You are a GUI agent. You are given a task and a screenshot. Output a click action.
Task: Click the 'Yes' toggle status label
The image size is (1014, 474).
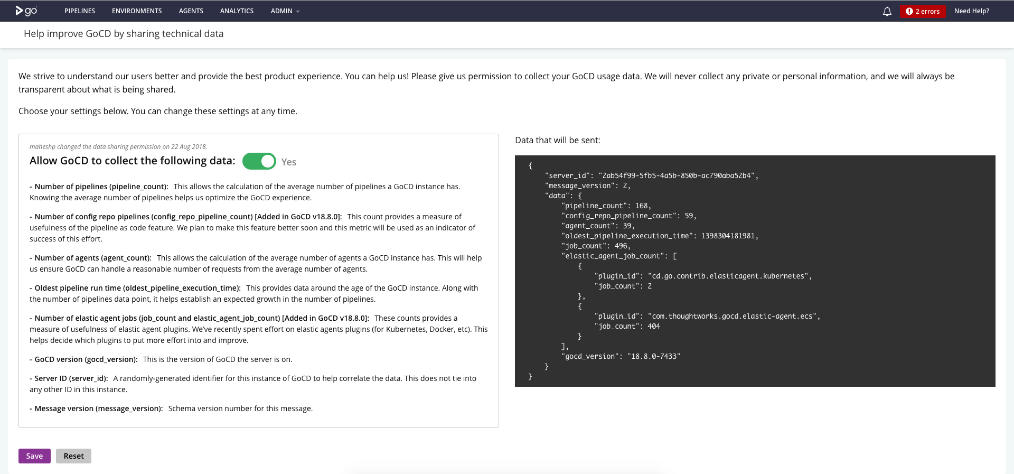pos(289,162)
